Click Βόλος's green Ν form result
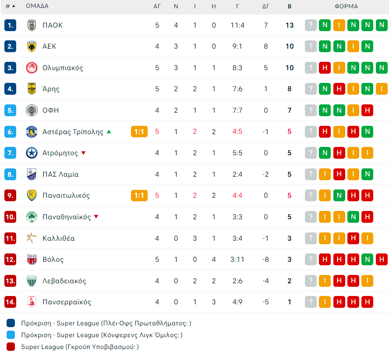Image resolution: width=389 pixels, height=353 pixels. pos(368,260)
